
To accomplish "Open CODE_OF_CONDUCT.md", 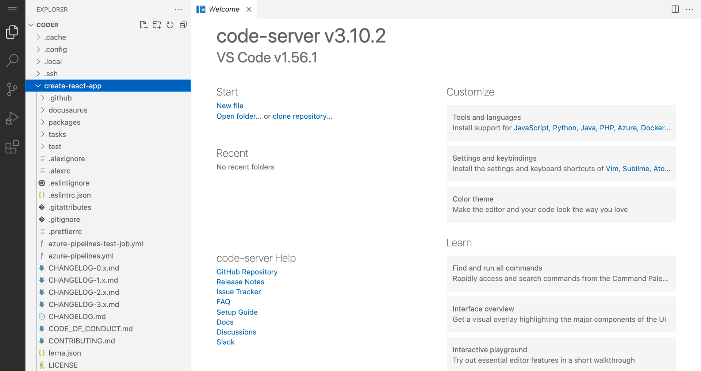I will 108,329.
